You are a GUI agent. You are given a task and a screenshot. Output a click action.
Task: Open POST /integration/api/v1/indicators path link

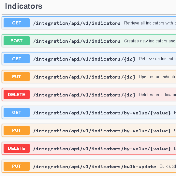(x=77, y=41)
